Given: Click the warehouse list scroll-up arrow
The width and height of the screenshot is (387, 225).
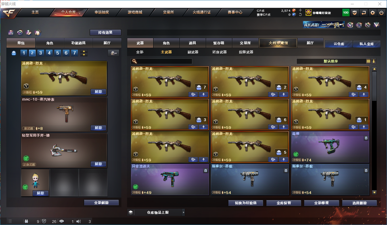Looking at the screenshot, I should tap(374, 69).
